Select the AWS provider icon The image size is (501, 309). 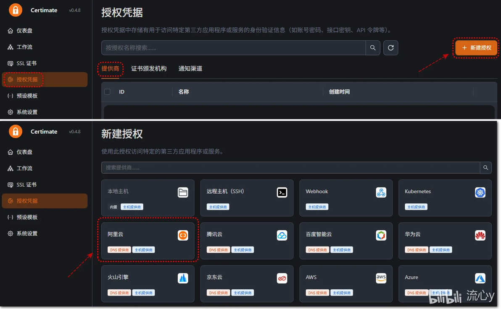[381, 278]
